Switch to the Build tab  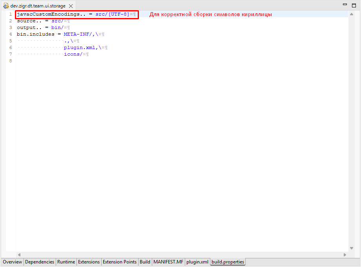145,262
